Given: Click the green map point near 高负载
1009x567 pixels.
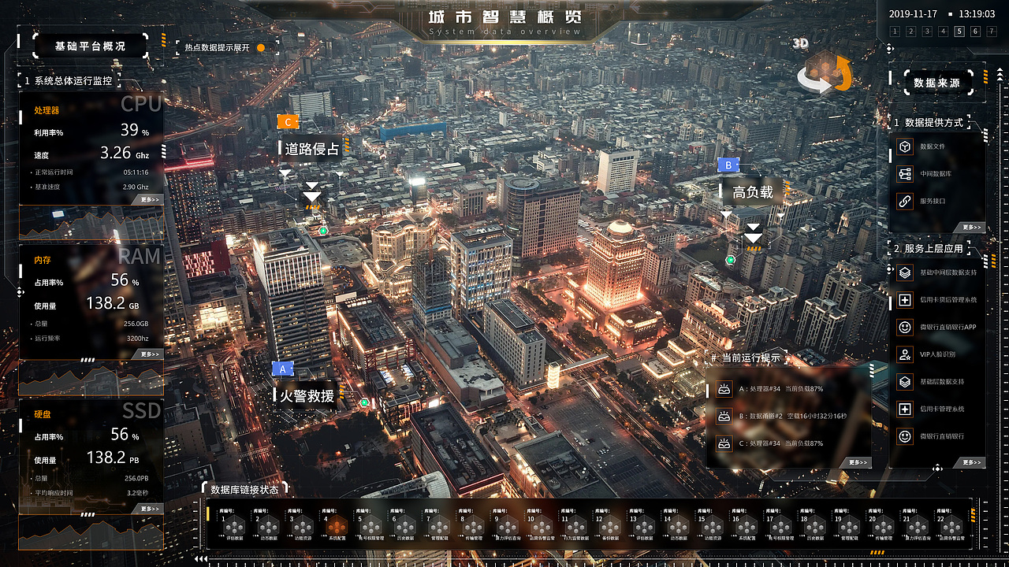Looking at the screenshot, I should (730, 259).
